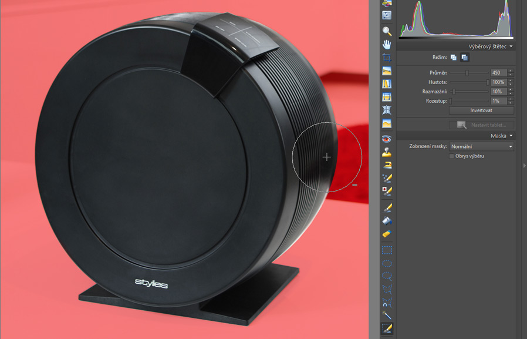Select the healing brush with red cross
Viewport: 527px width, 339px height.
387,191
